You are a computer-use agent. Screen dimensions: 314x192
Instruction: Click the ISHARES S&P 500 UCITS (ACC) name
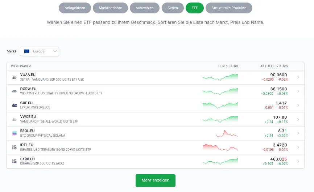coord(42,163)
